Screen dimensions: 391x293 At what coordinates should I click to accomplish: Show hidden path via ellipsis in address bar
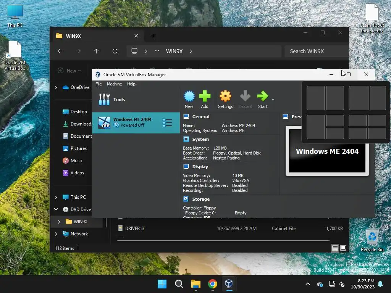[157, 51]
